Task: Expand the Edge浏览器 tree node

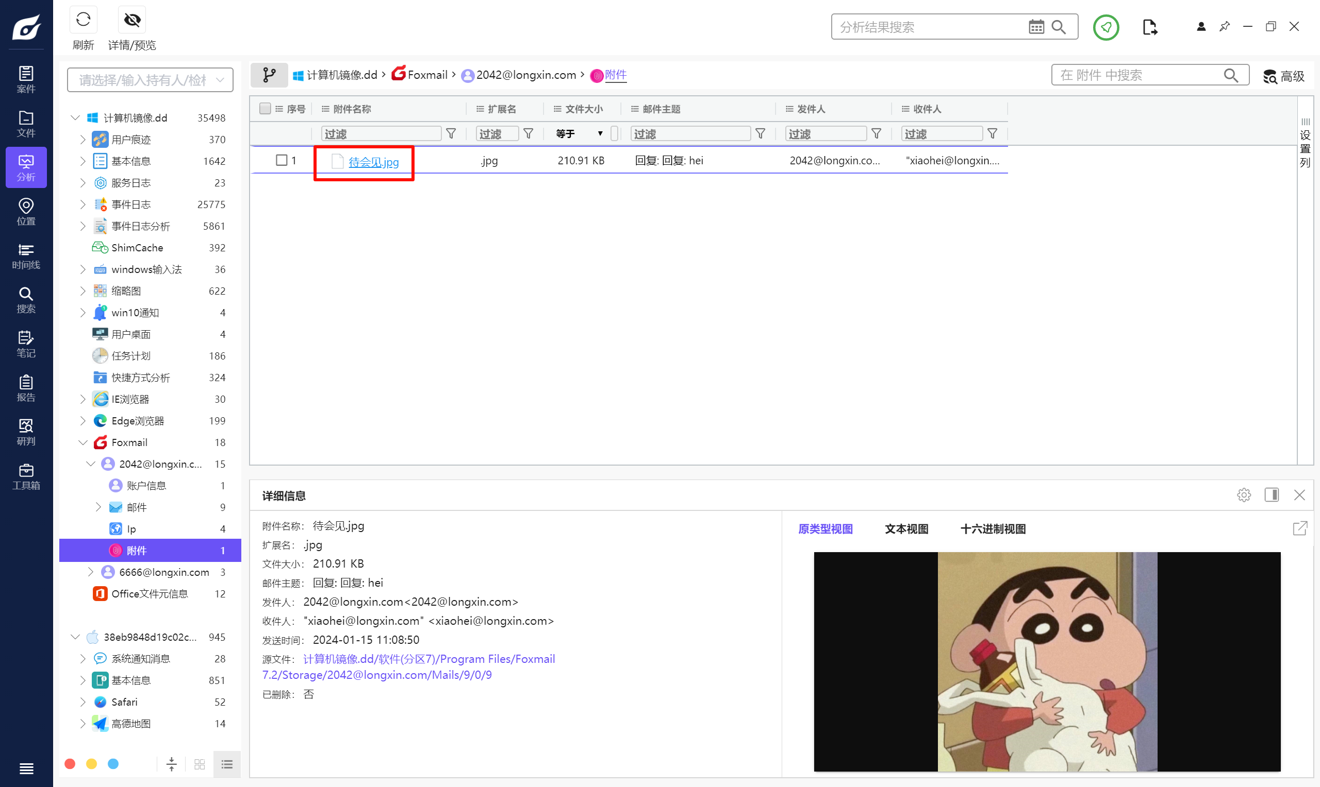Action: pyautogui.click(x=82, y=421)
